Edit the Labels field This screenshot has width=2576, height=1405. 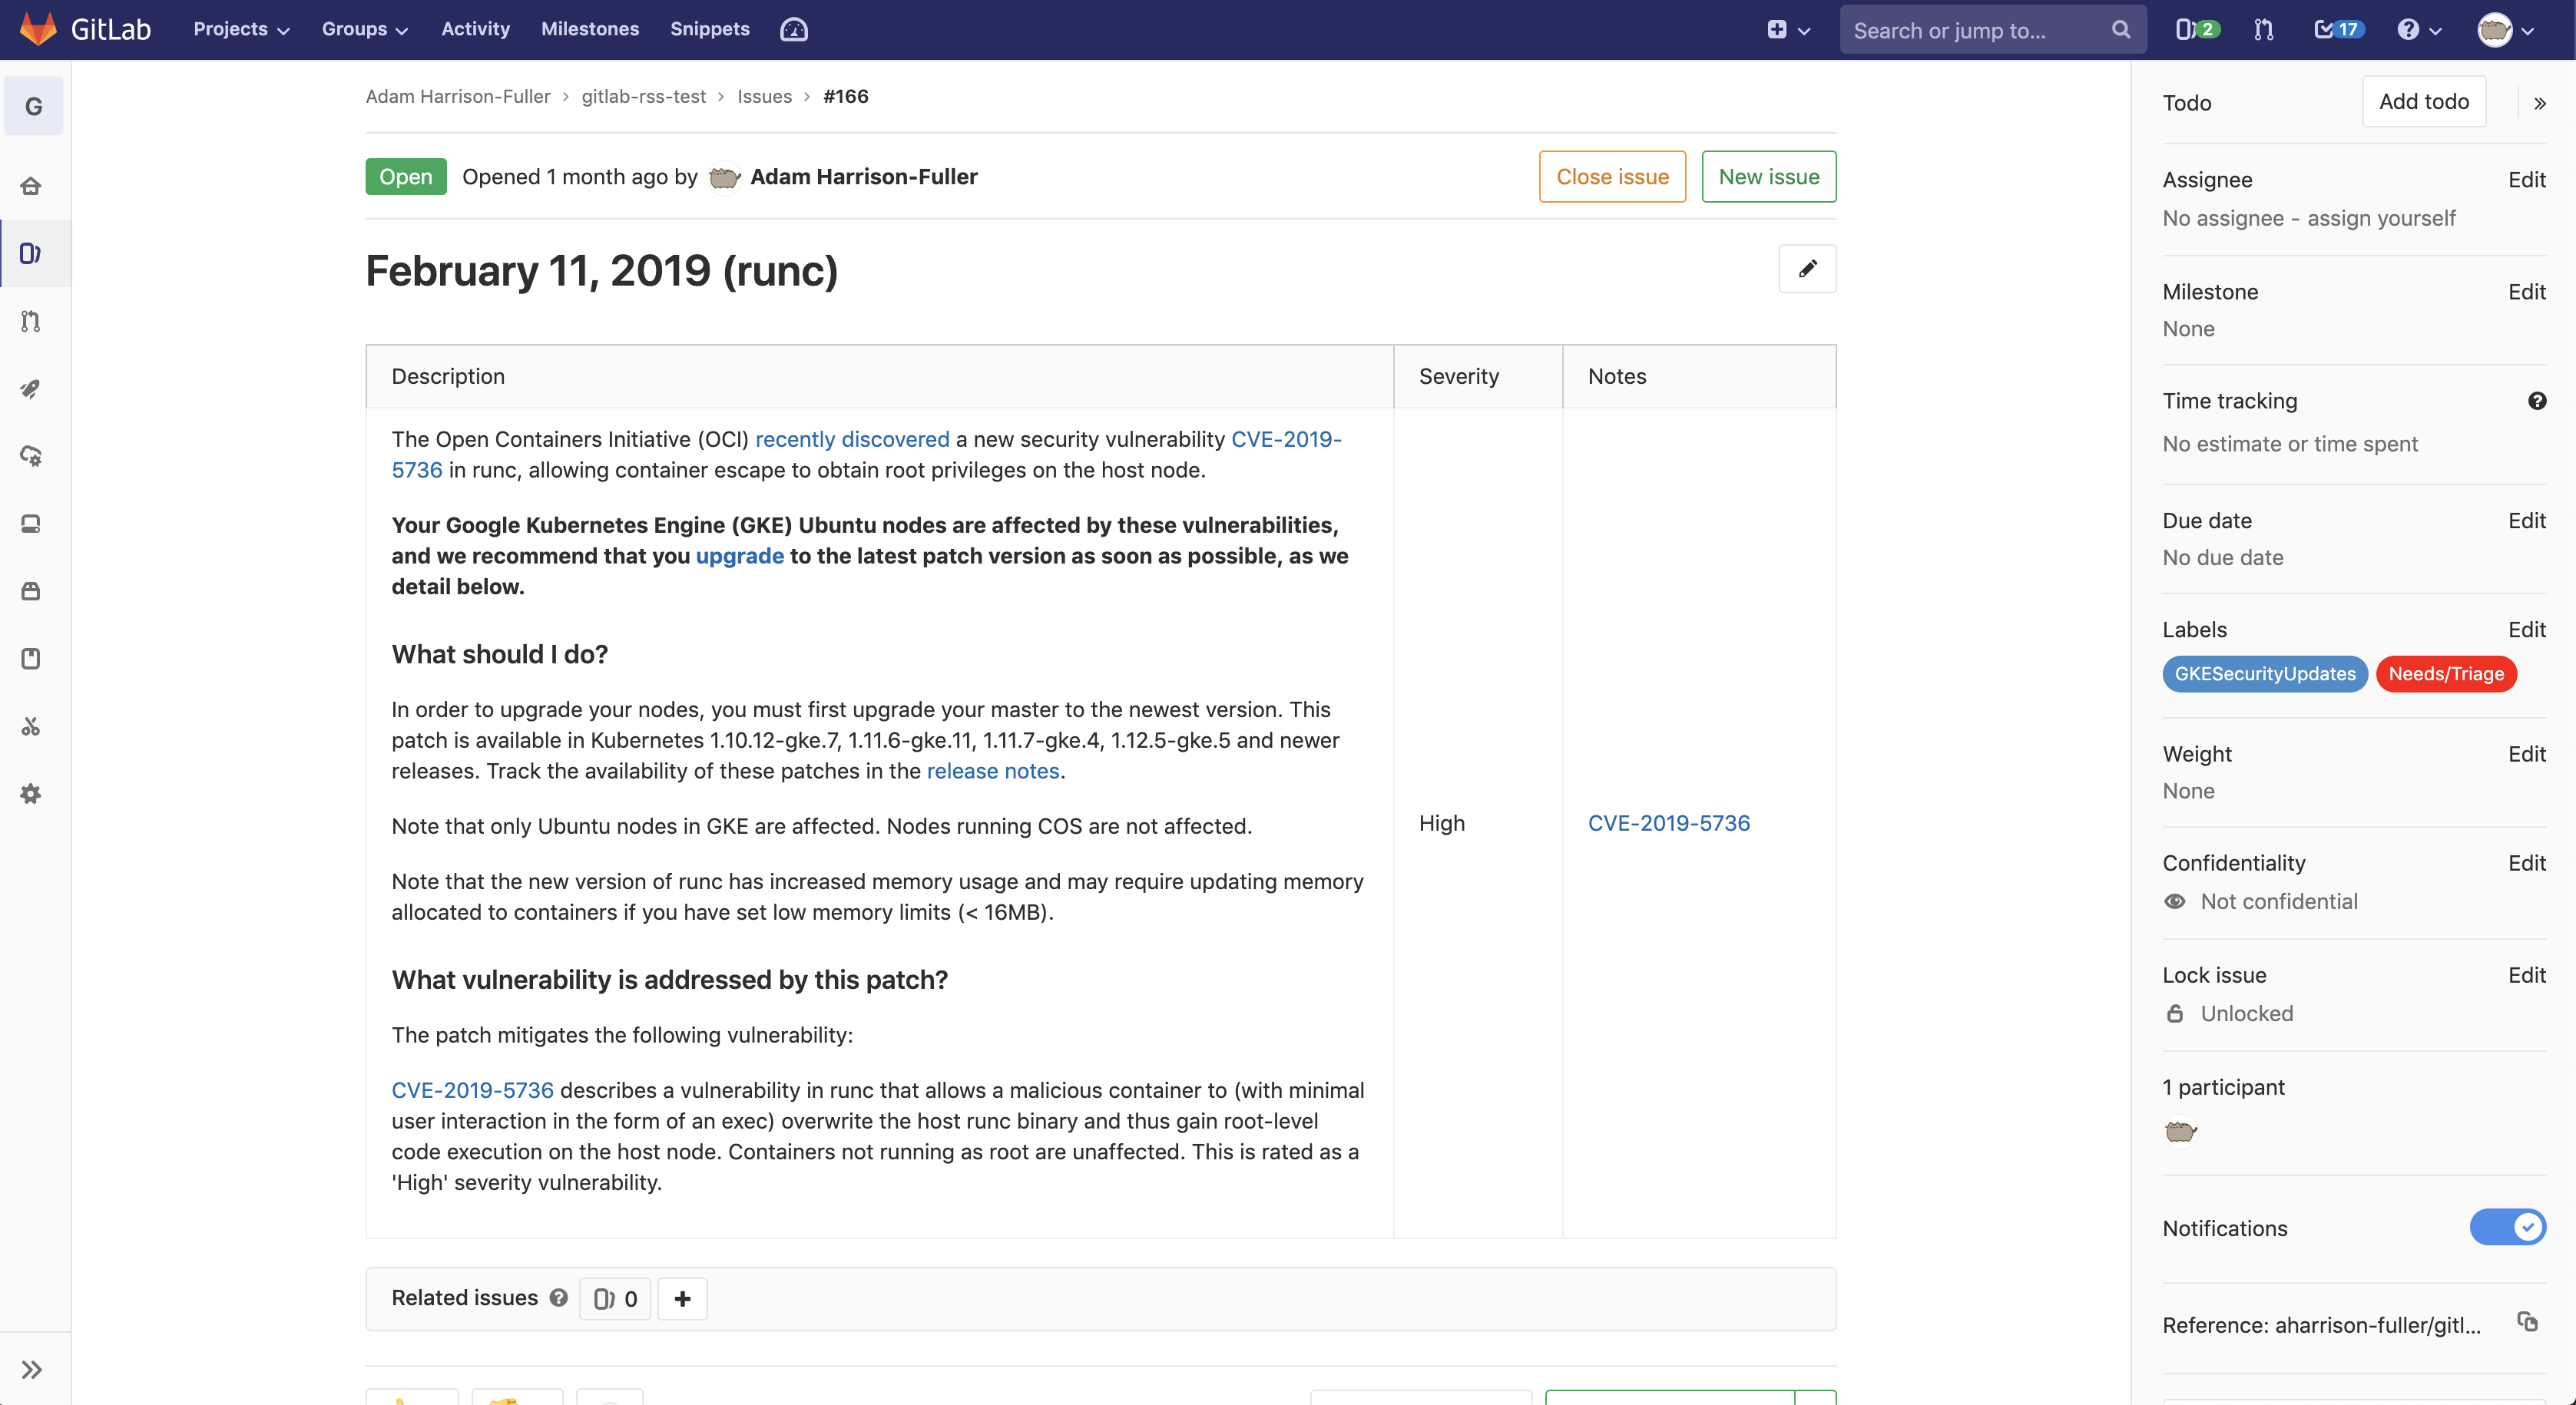pyautogui.click(x=2526, y=630)
